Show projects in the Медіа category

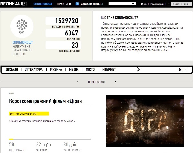(74, 69)
